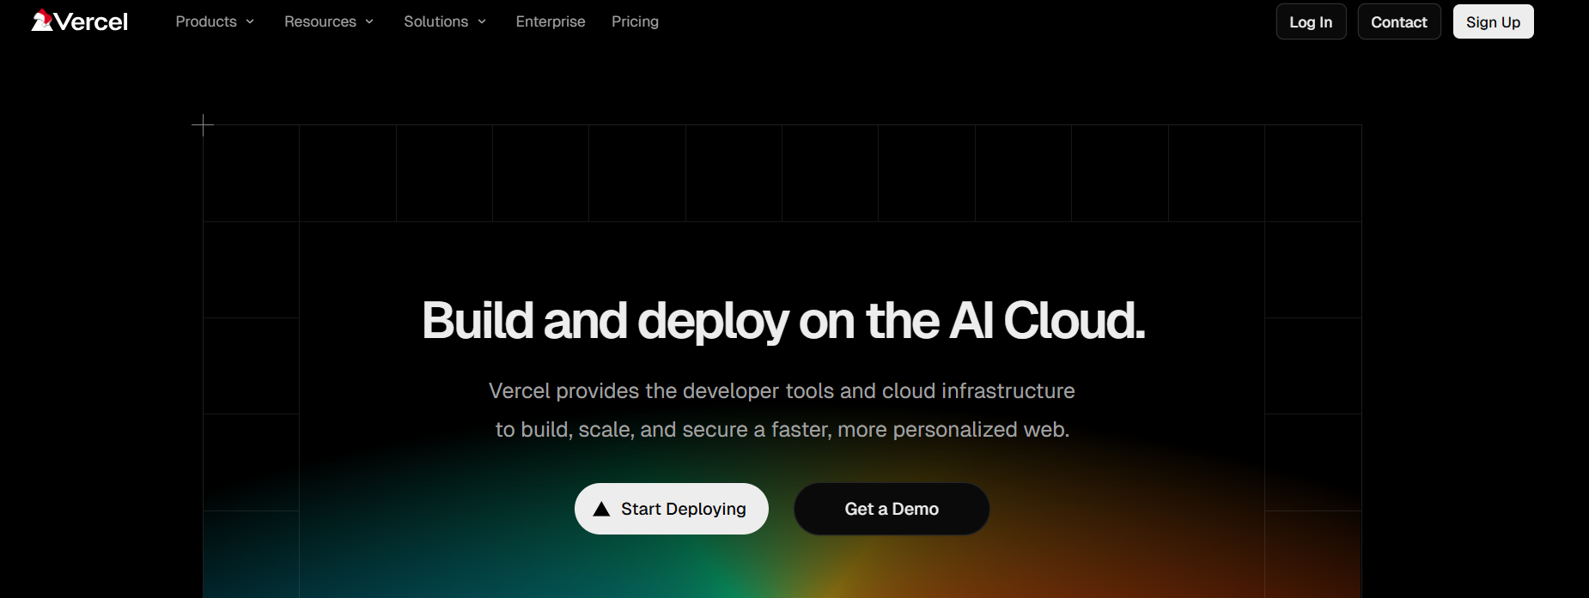Click the Log In button

coord(1311,21)
